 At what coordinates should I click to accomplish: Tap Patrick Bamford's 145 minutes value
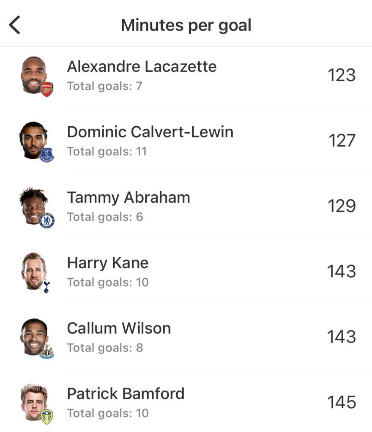click(341, 402)
